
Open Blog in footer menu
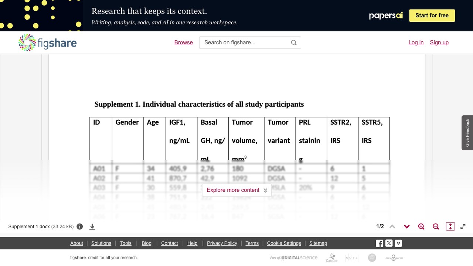(x=147, y=243)
